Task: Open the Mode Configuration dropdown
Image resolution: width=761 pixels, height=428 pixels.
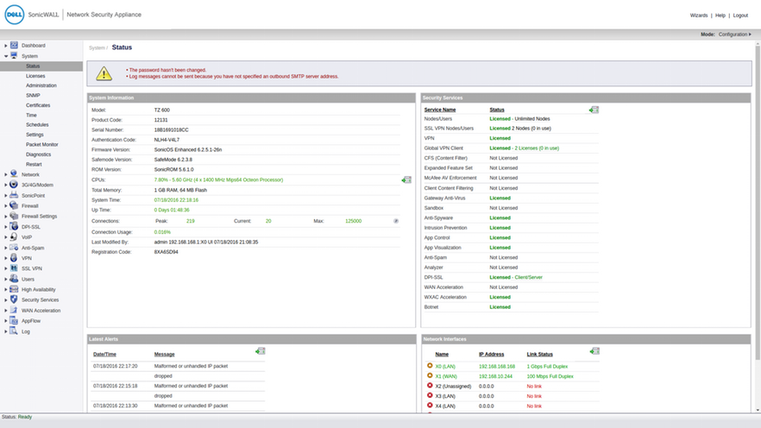Action: (x=735, y=35)
